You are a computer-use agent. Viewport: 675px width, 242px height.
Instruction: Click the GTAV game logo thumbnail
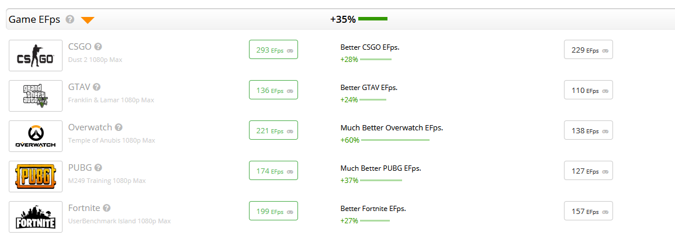[x=36, y=96]
